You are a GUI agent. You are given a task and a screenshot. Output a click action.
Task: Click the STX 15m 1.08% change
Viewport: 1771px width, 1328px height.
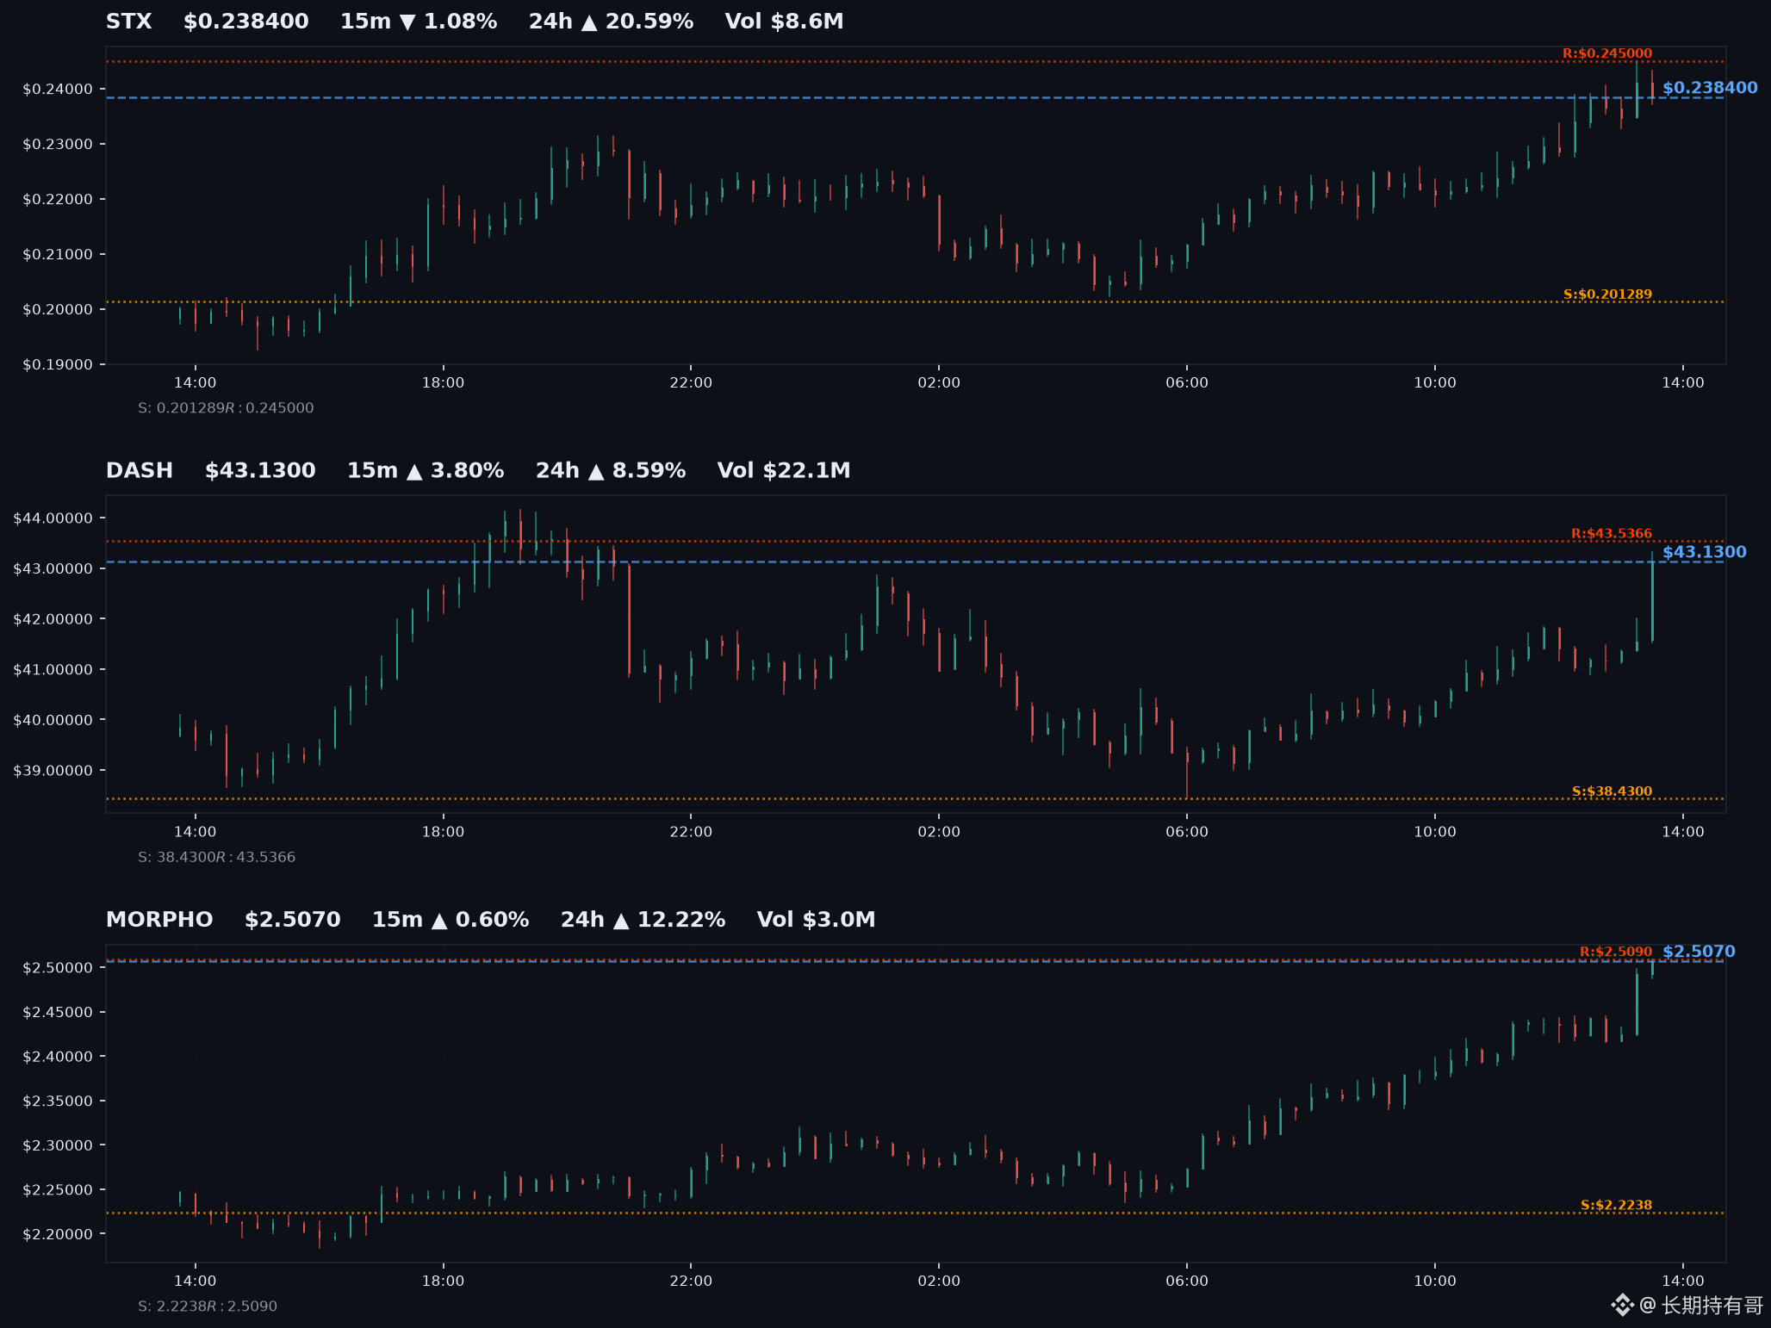point(419,22)
